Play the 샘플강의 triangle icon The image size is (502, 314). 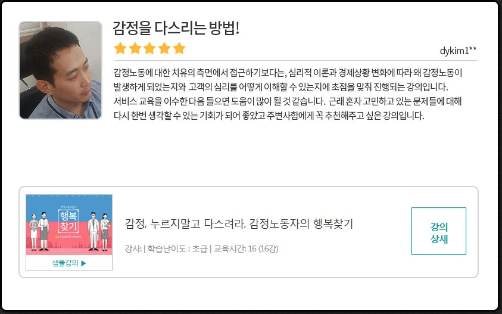tap(83, 263)
